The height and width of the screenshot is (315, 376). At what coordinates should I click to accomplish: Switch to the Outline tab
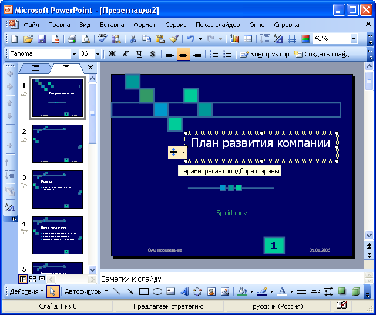(x=36, y=68)
